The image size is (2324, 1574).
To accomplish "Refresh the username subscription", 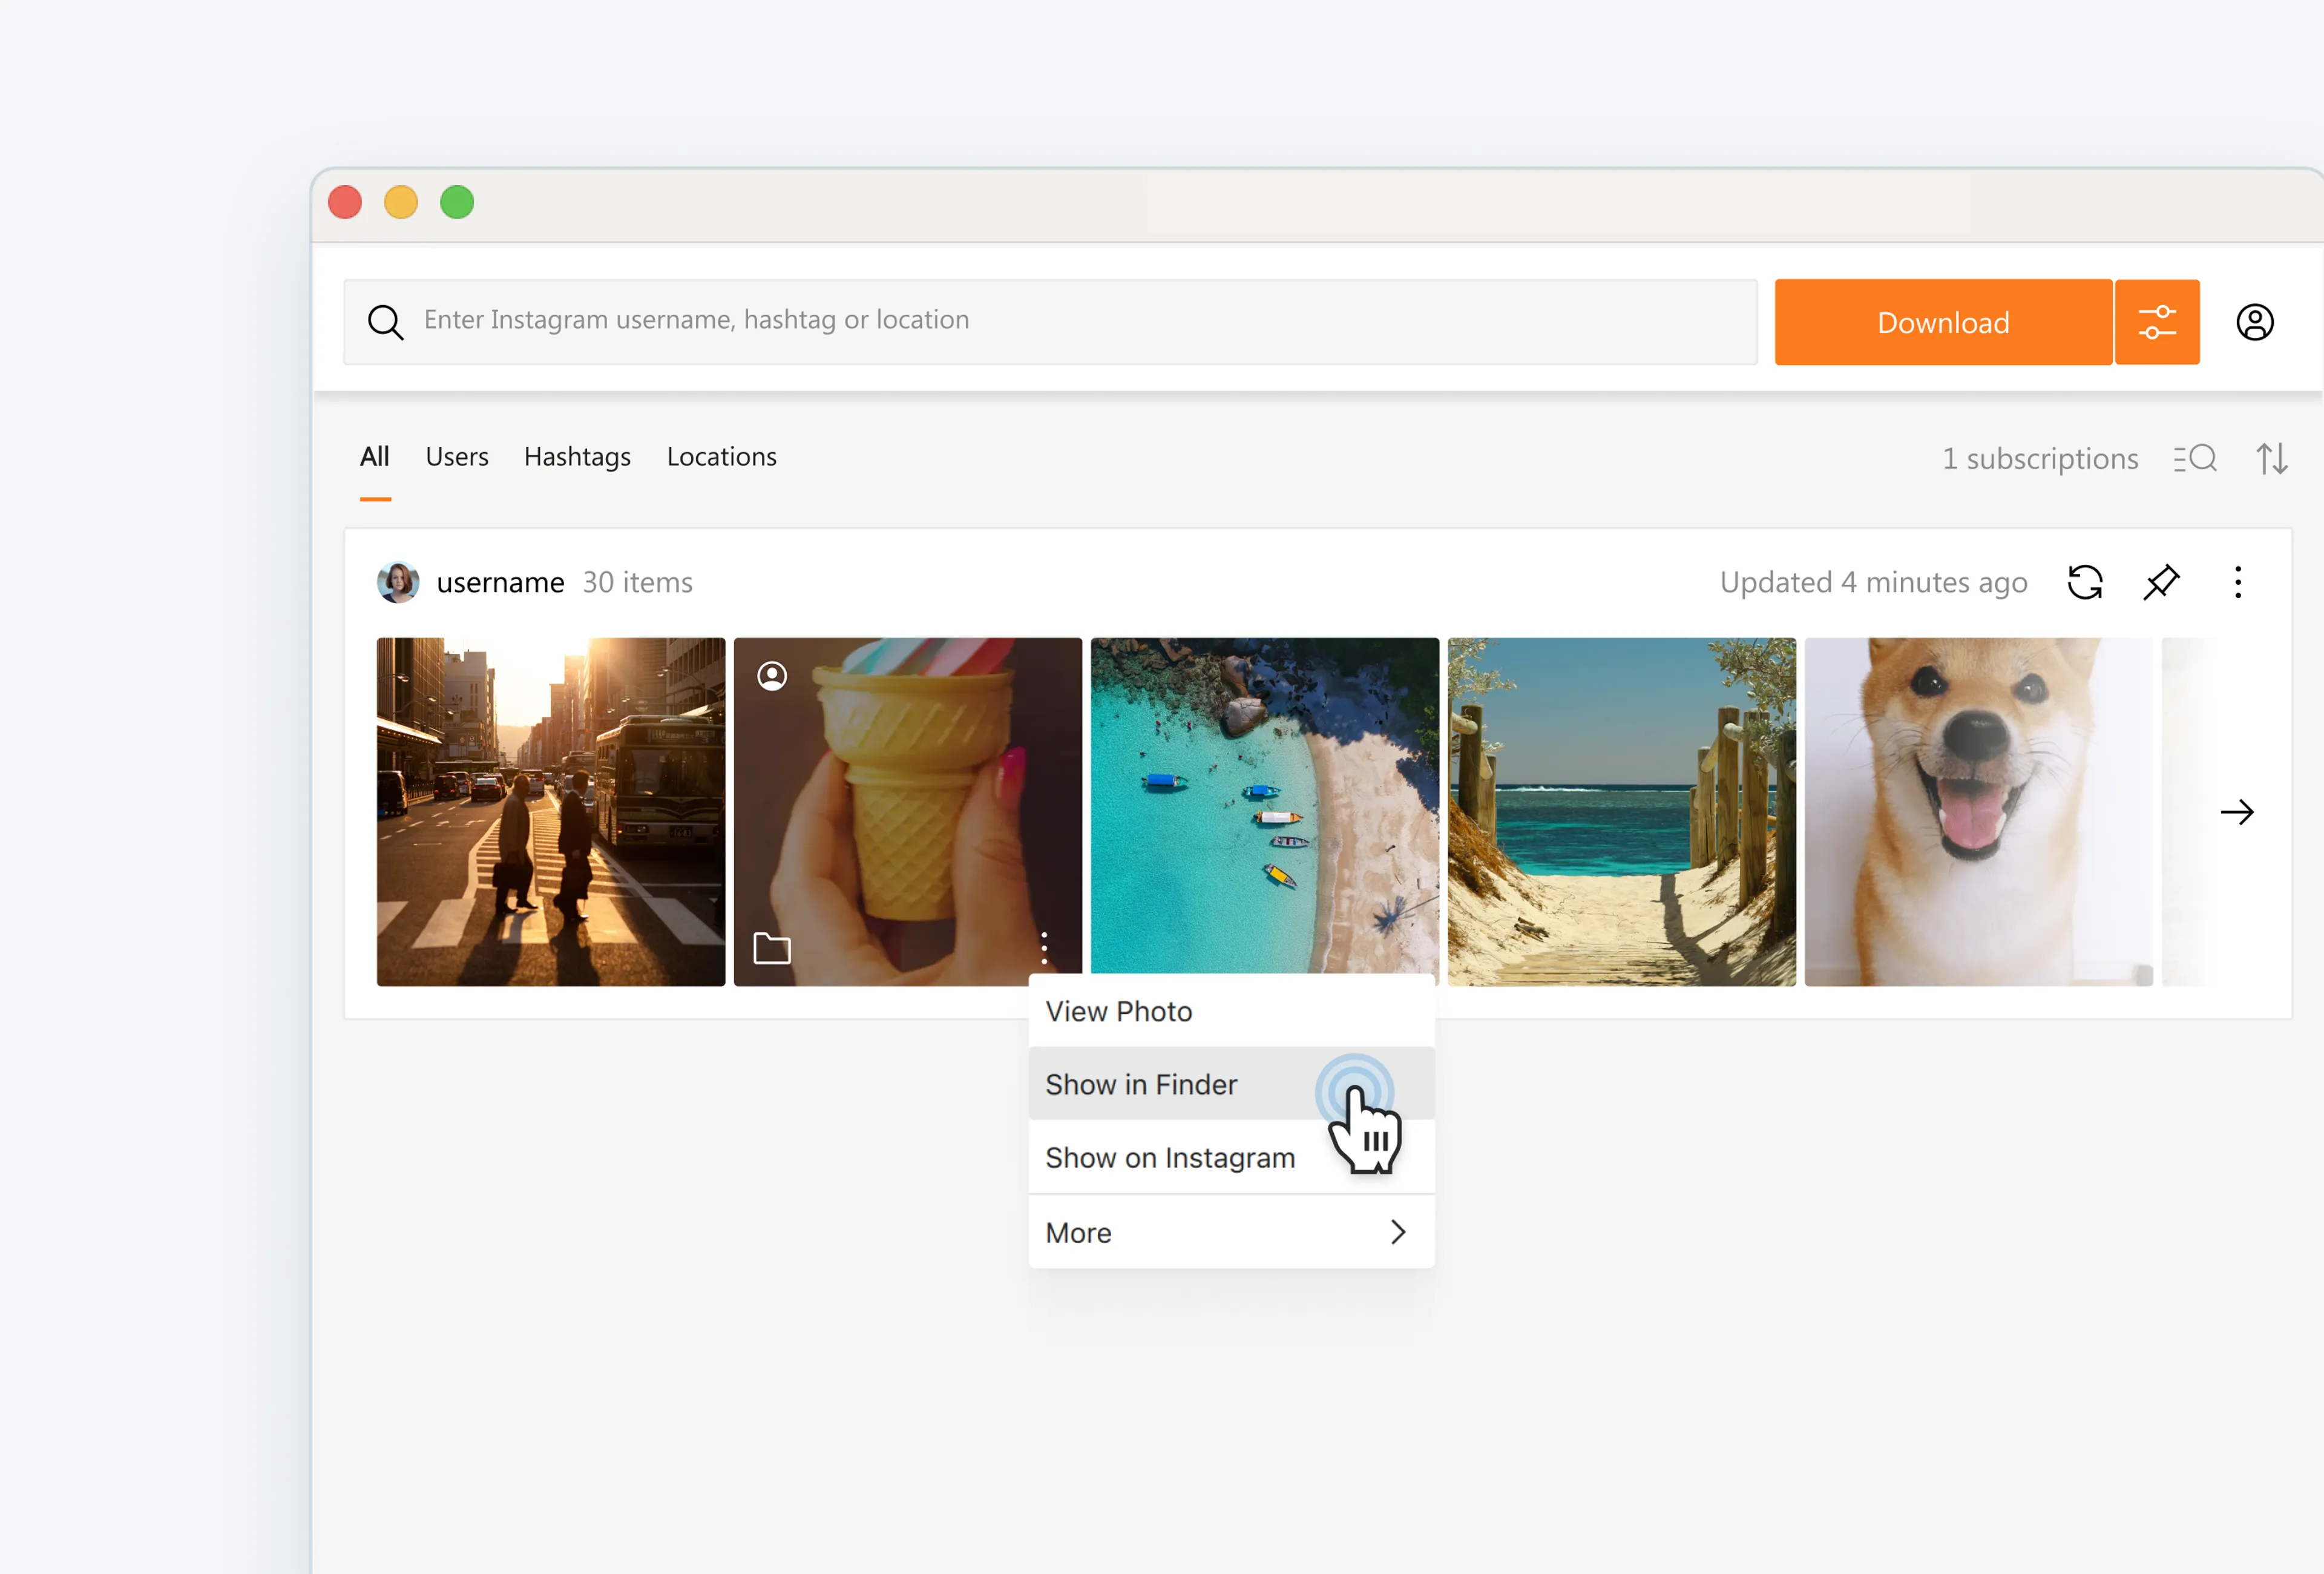I will (x=2084, y=582).
